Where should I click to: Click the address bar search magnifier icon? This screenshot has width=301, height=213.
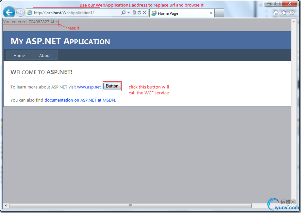point(124,13)
